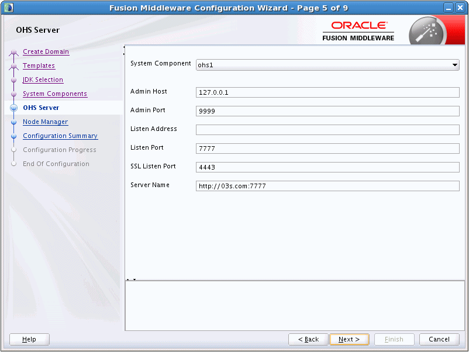469x352 pixels.
Task: Select the OHS Server step
Action: click(41, 108)
